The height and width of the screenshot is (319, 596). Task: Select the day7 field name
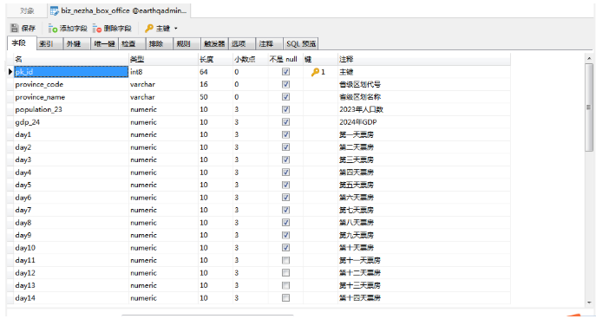[x=23, y=210]
